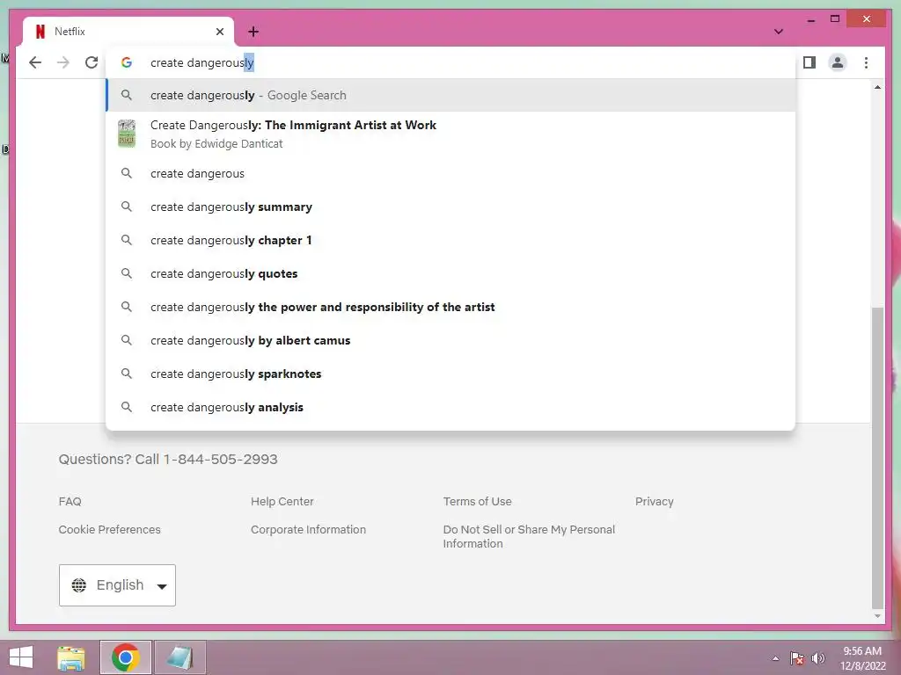Reload the current page
The width and height of the screenshot is (901, 675).
[92, 62]
